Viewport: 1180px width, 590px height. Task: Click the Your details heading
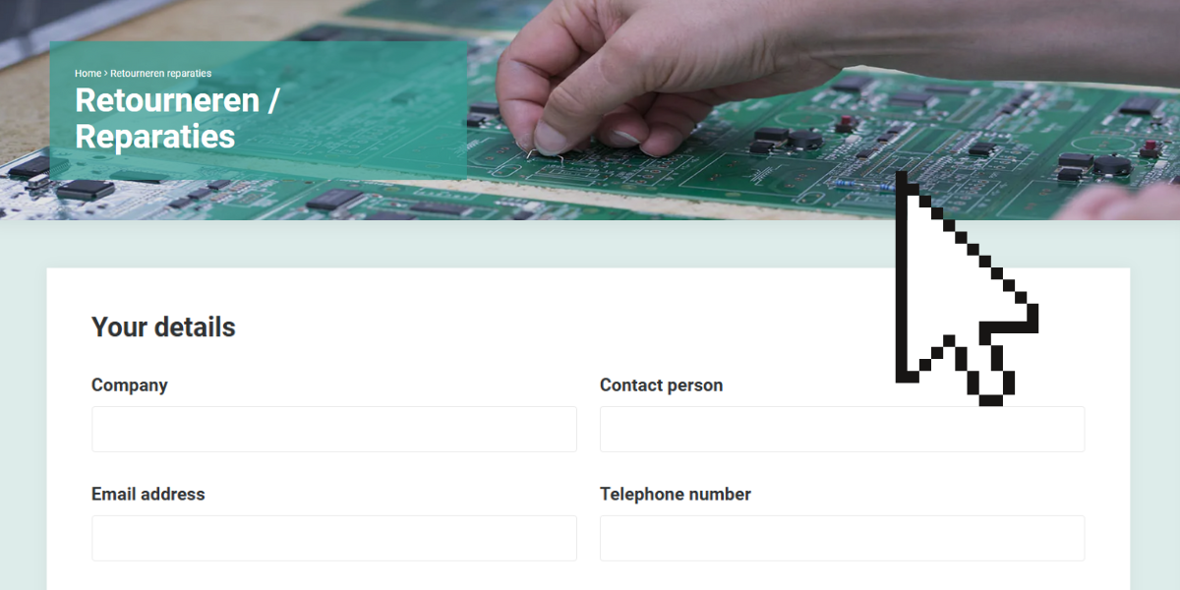163,327
